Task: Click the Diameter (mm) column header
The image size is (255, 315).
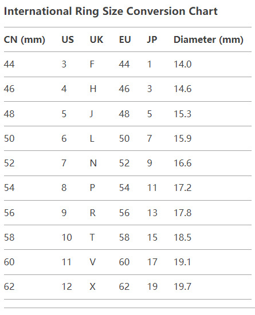Action: (x=209, y=39)
